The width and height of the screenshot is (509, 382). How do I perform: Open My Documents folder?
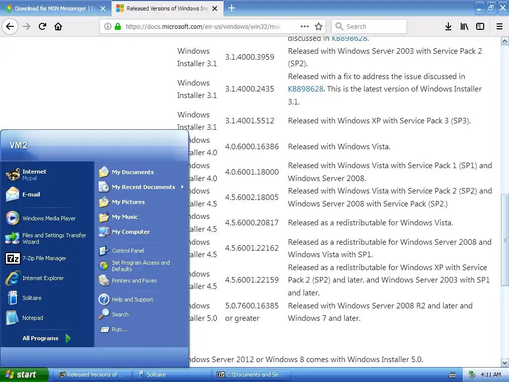point(141,172)
